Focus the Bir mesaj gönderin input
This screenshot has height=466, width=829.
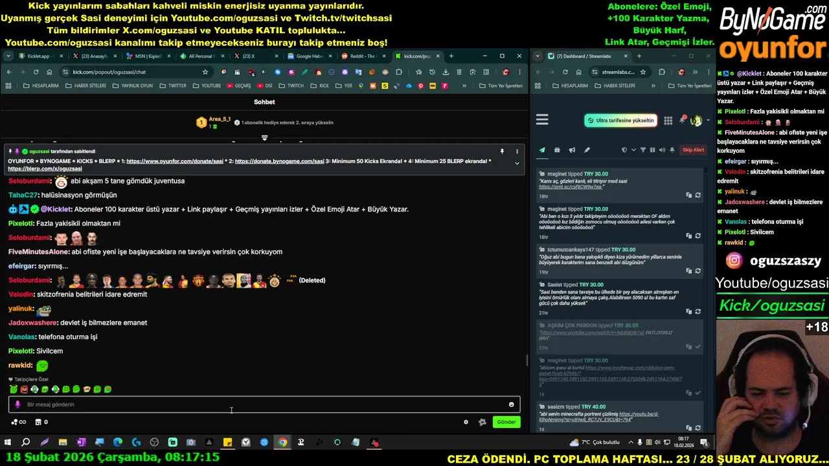[264, 405]
